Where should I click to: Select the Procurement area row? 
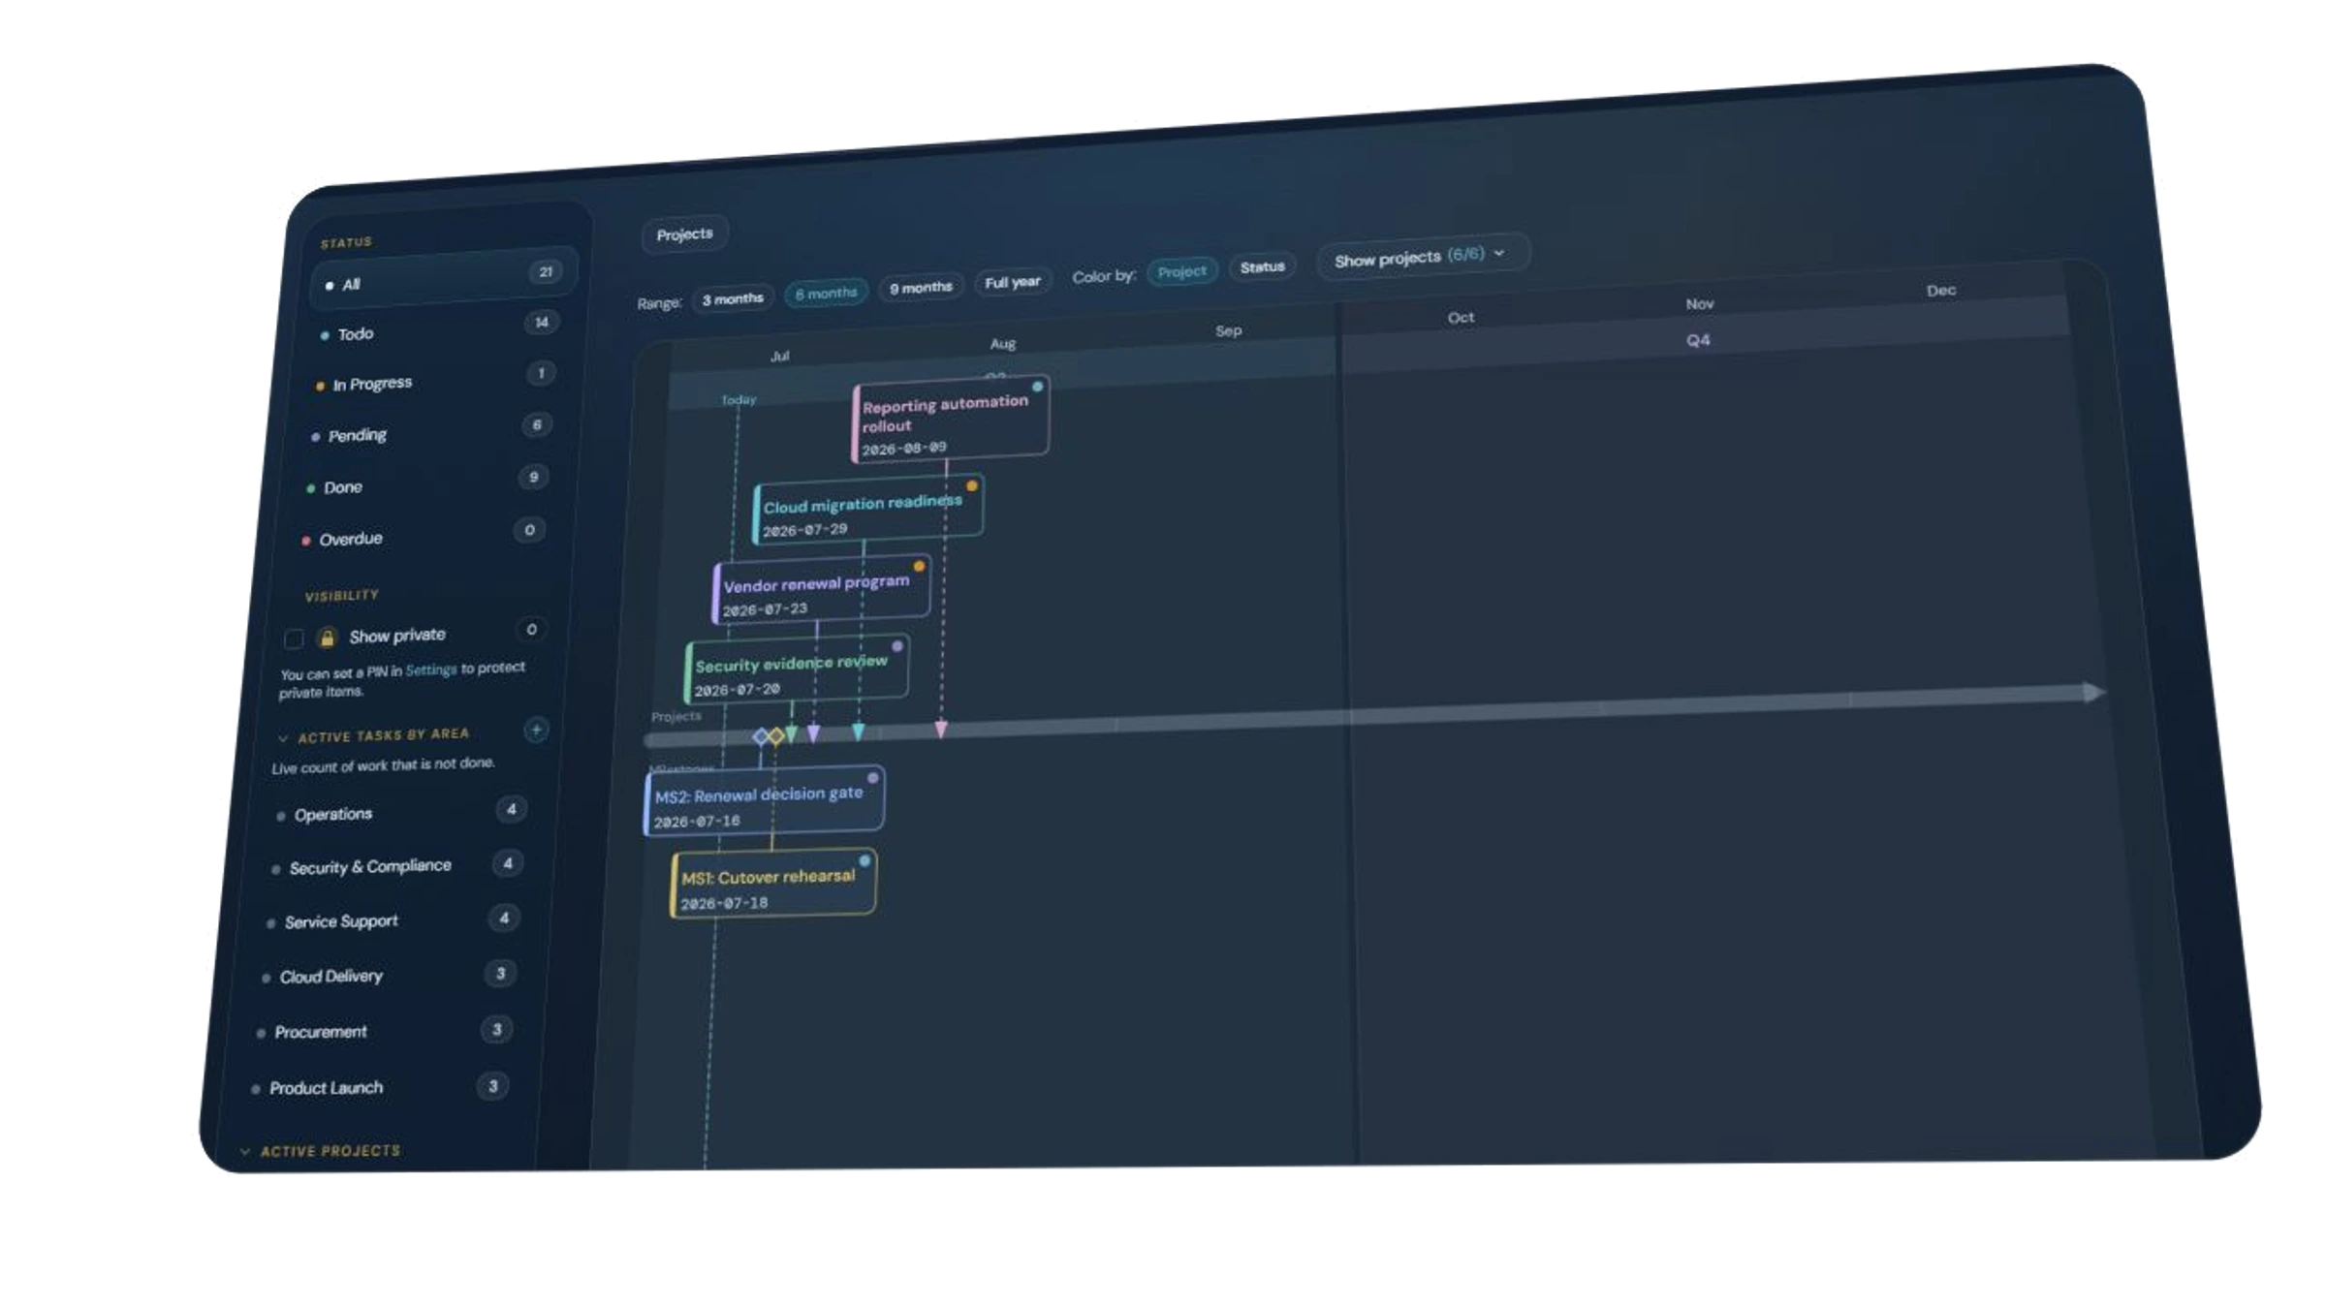pos(382,1030)
